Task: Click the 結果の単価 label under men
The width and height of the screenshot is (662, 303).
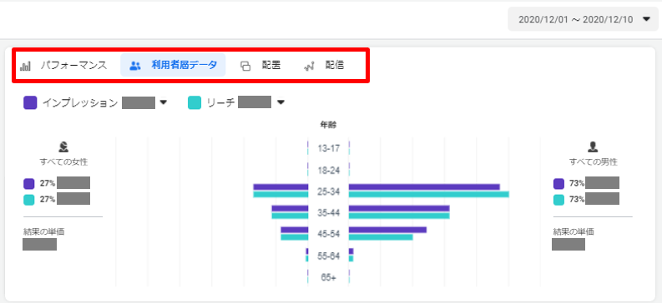Action: (x=574, y=232)
